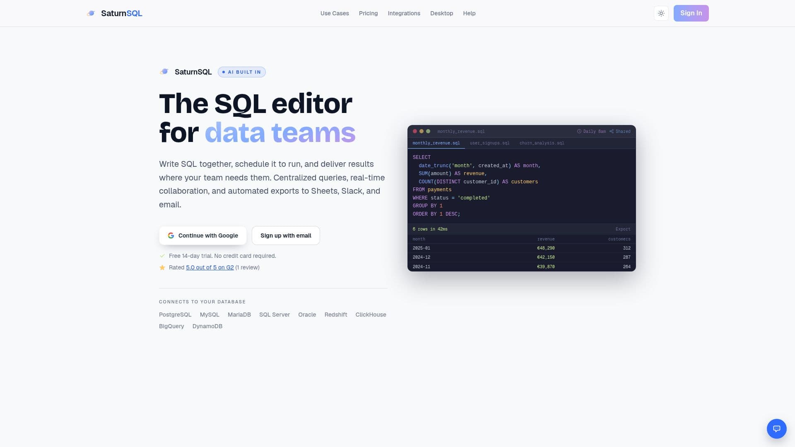Viewport: 795px width, 447px height.
Task: Click the SaturnSQL planet logo in header
Action: (x=91, y=13)
